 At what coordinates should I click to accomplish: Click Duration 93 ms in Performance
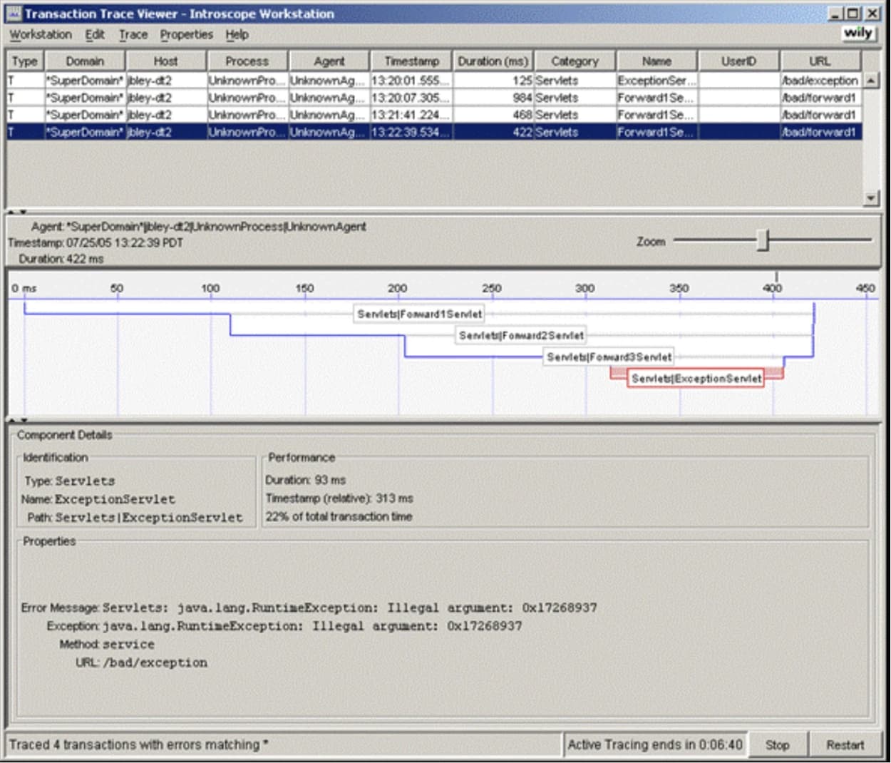pos(306,480)
